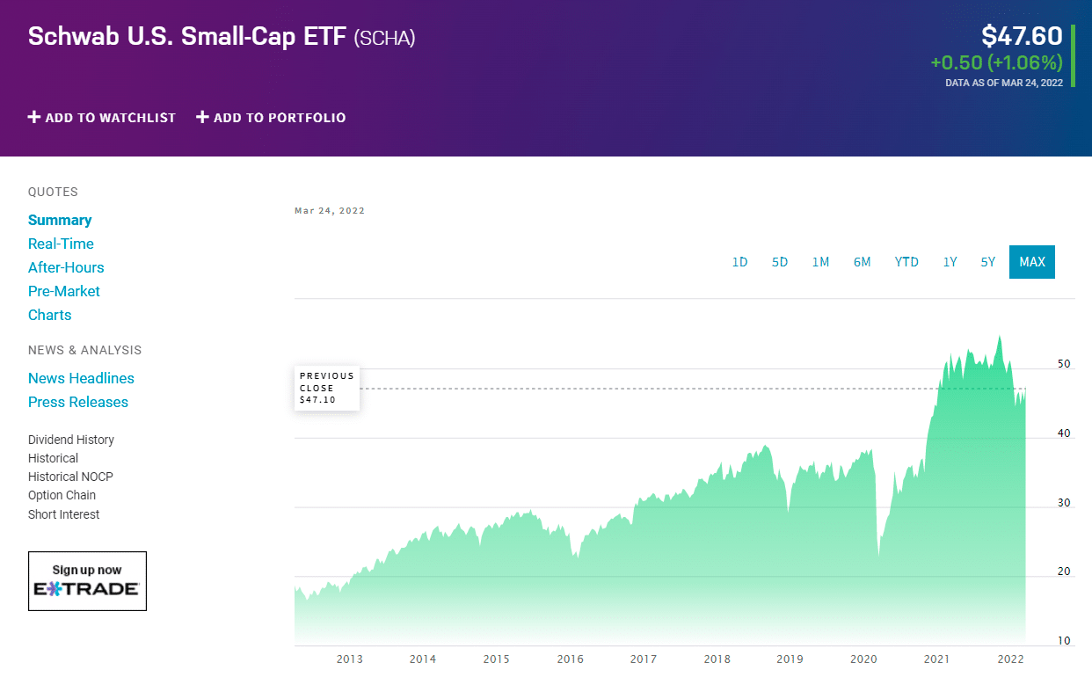Open the Real-Time quotes page
This screenshot has width=1092, height=699.
[61, 244]
